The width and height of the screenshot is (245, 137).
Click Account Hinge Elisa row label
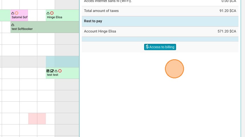click(100, 31)
